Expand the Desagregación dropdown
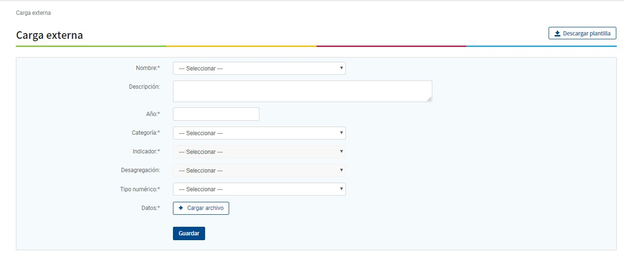The height and width of the screenshot is (256, 624). point(259,171)
